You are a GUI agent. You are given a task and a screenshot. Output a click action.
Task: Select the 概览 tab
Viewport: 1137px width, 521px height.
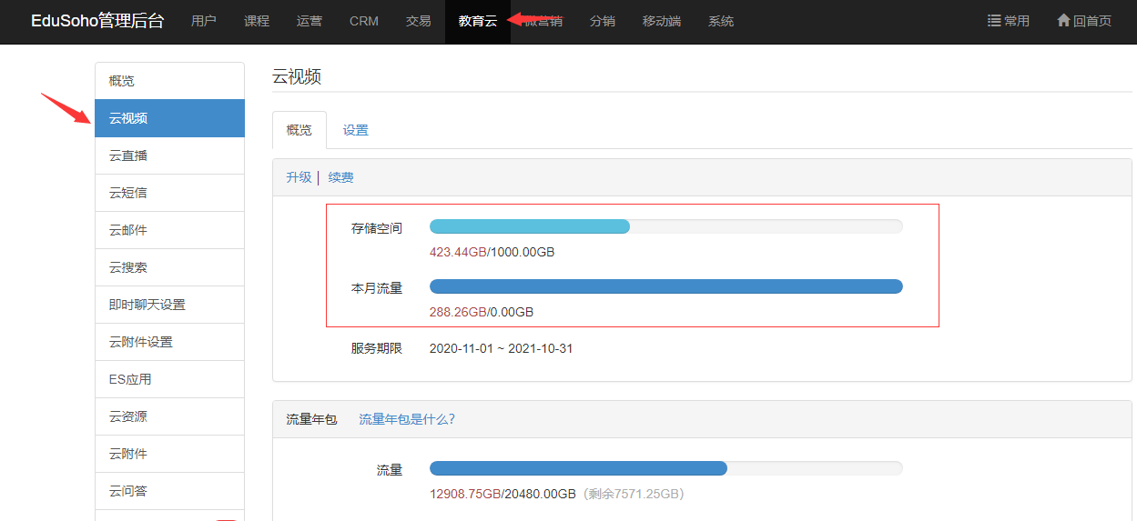tap(299, 130)
